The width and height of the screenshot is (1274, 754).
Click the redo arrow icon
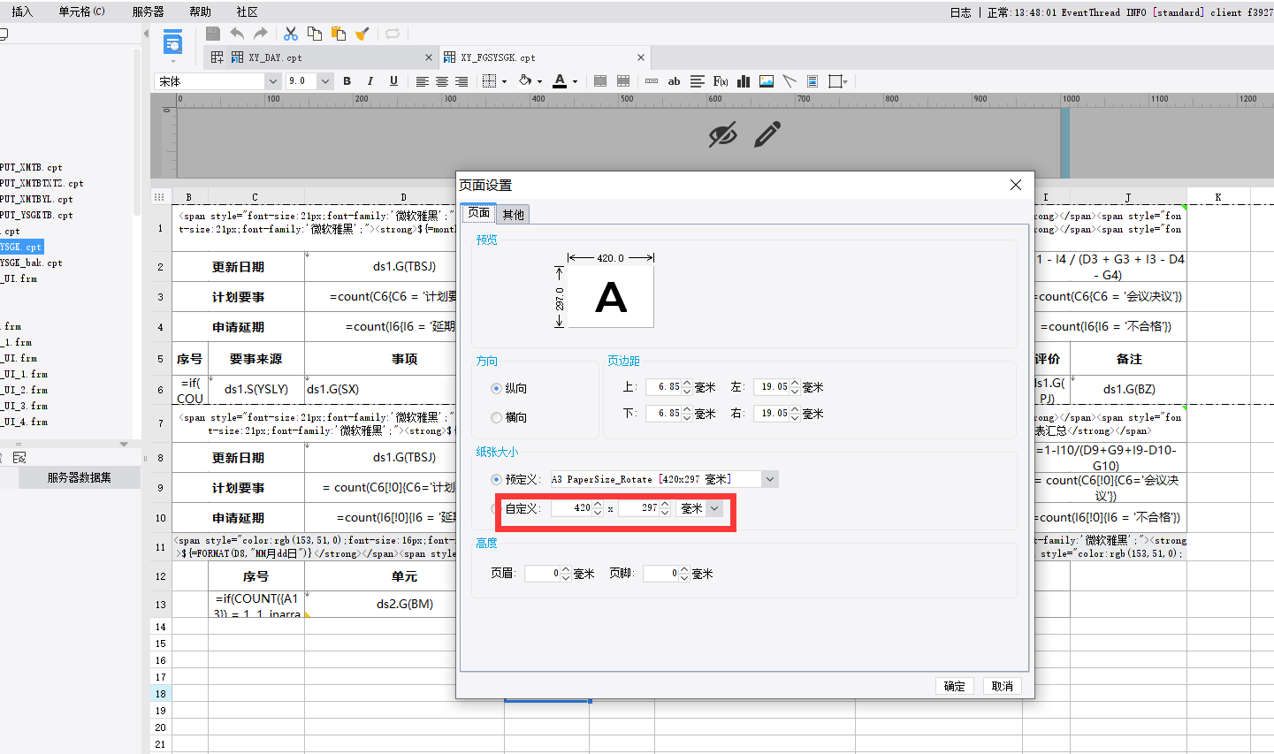[260, 34]
